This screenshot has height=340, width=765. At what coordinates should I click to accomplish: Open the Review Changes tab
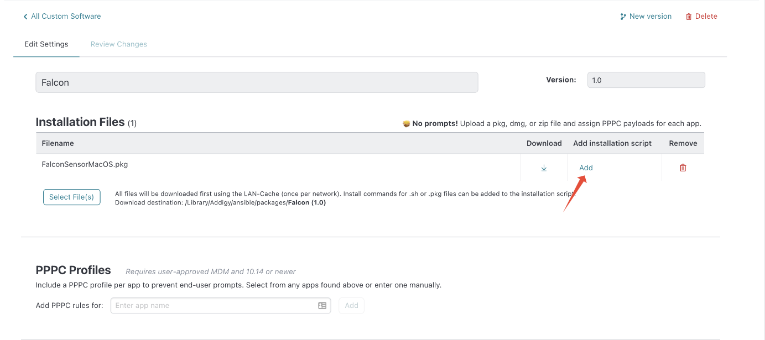click(119, 44)
